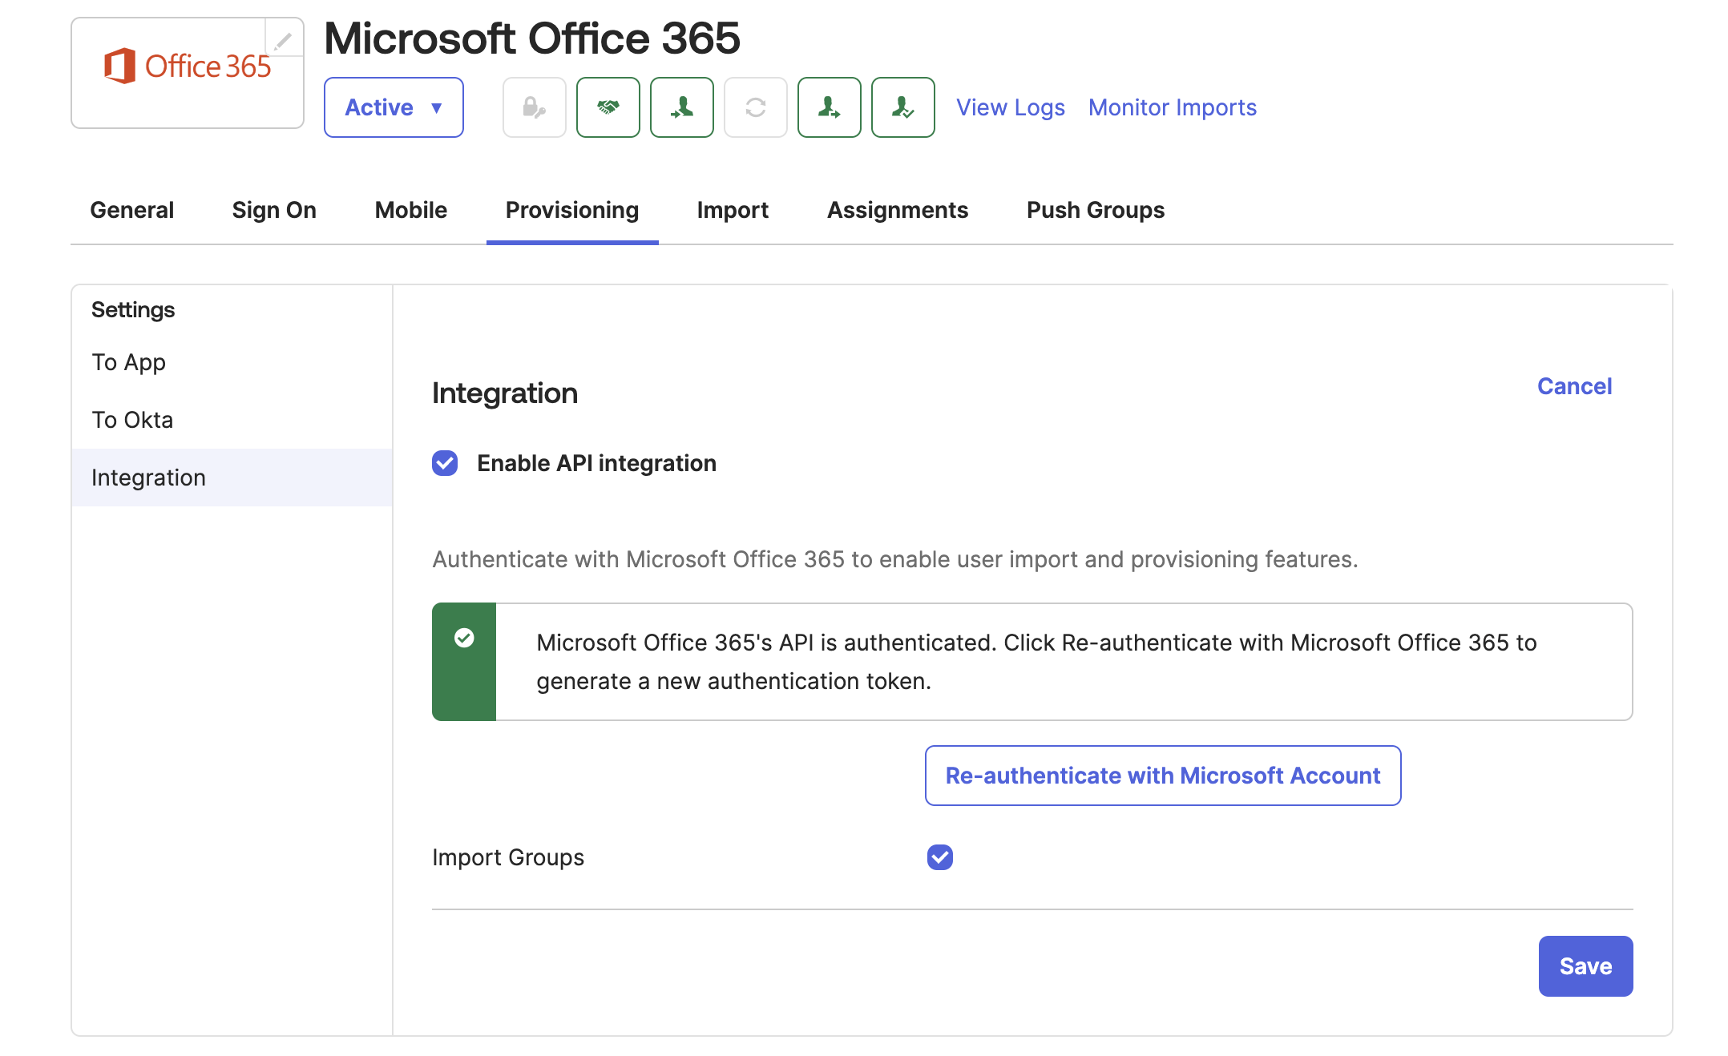Switch to the Push Groups tab
The width and height of the screenshot is (1728, 1056).
1096,210
